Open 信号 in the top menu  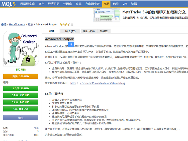coord(116,4)
